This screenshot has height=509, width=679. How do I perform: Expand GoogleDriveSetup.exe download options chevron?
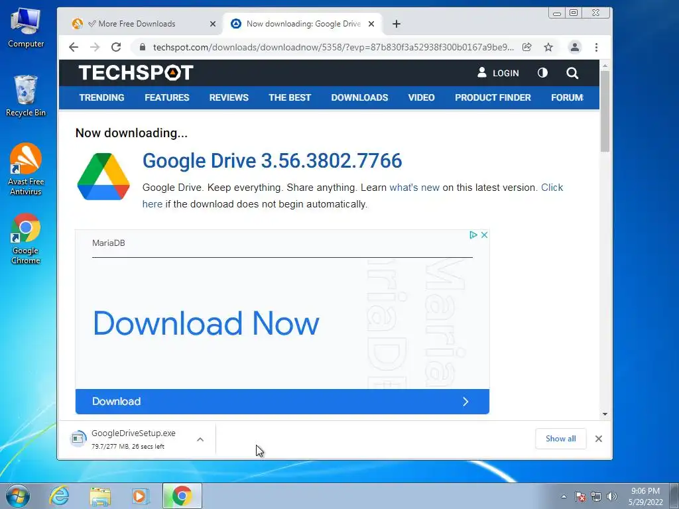(x=200, y=439)
